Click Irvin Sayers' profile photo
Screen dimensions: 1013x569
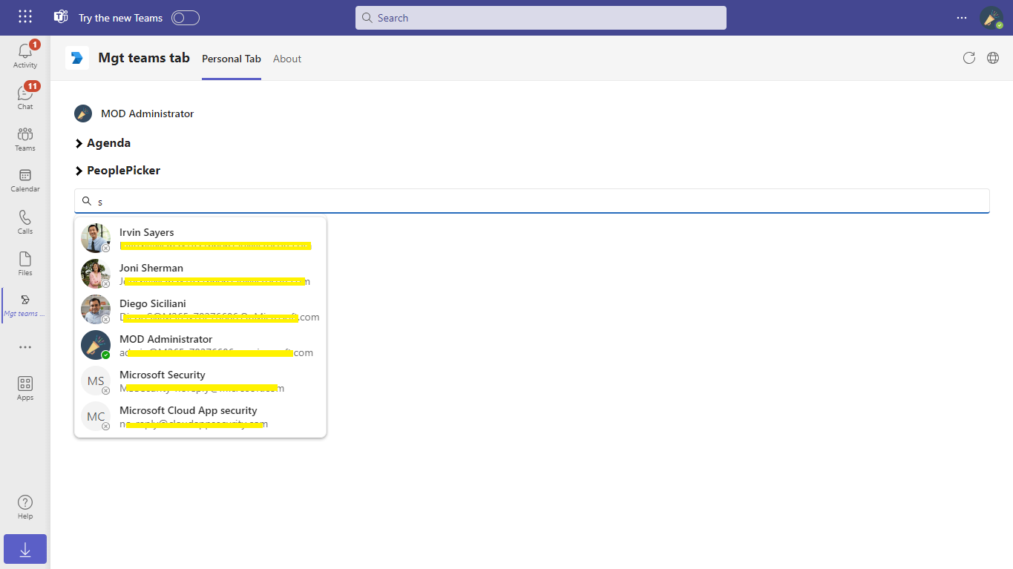pos(96,238)
